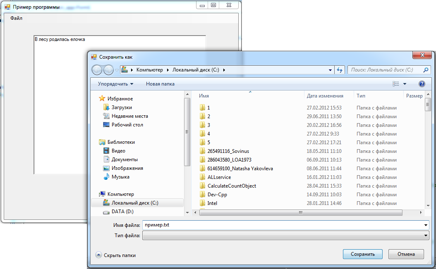Click the Сохранить как dialog title icon

click(x=94, y=57)
